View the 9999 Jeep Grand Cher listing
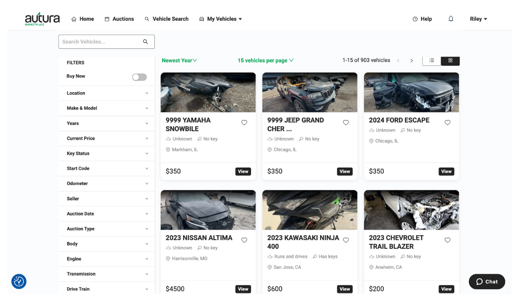The width and height of the screenshot is (519, 294). tap(345, 172)
